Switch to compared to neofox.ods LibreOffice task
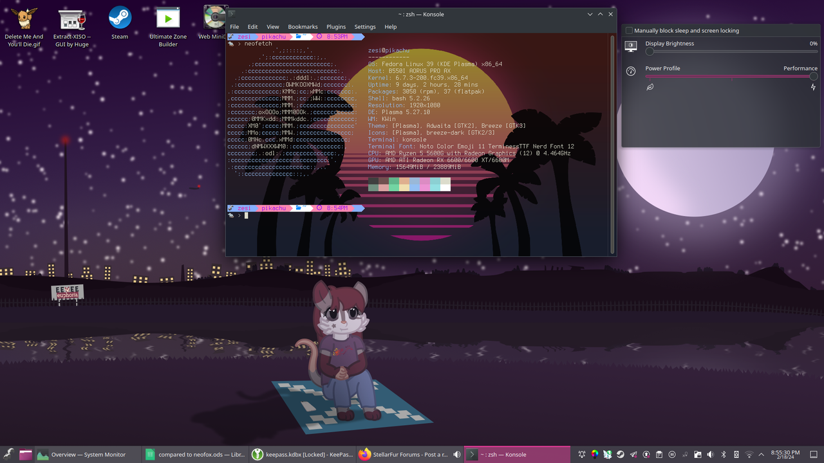 pos(194,455)
